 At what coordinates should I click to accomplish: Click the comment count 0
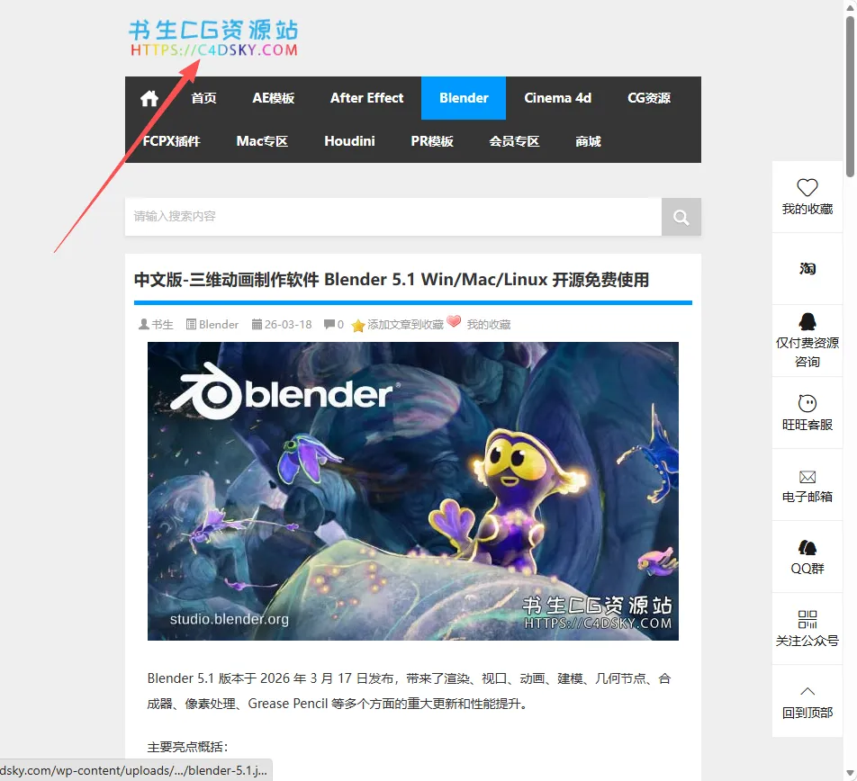click(340, 325)
